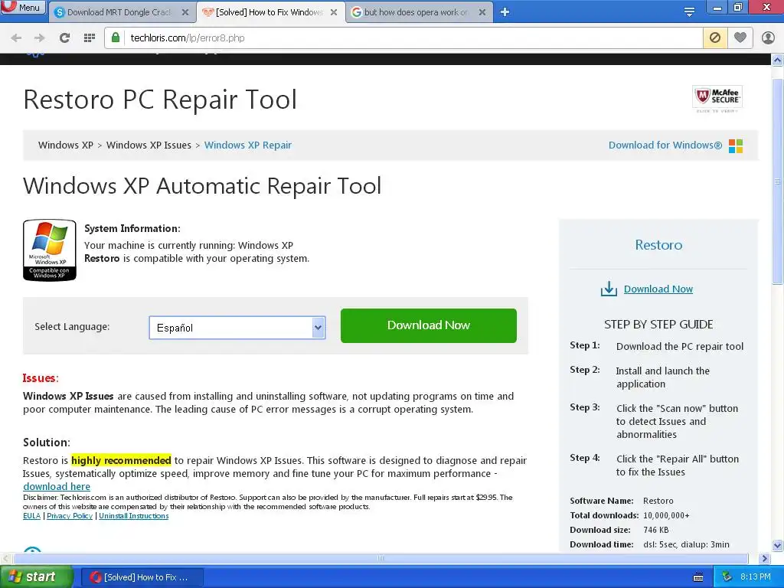Open a new tab with plus button
This screenshot has height=588, width=784.
[x=505, y=12]
